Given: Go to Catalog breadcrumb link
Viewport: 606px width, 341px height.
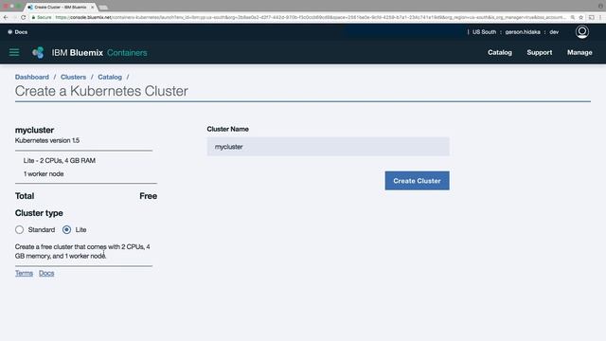Looking at the screenshot, I should [110, 77].
